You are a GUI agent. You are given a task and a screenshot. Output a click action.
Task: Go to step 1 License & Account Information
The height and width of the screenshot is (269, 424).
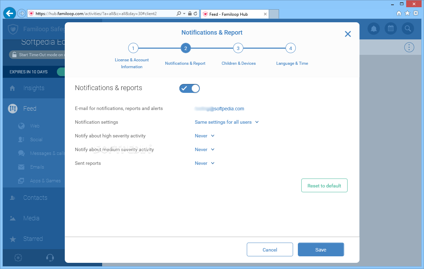point(133,48)
